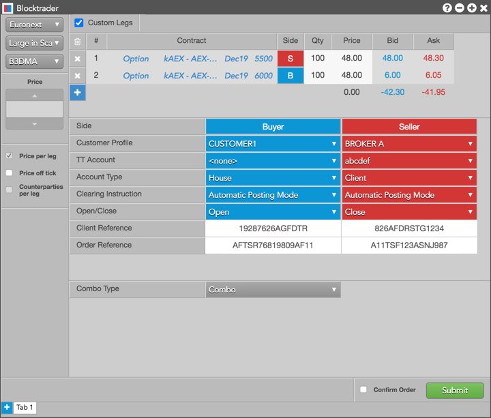Viewport: 491px width, 418px height.
Task: Remove leg 1 with its X icon
Action: click(x=77, y=59)
